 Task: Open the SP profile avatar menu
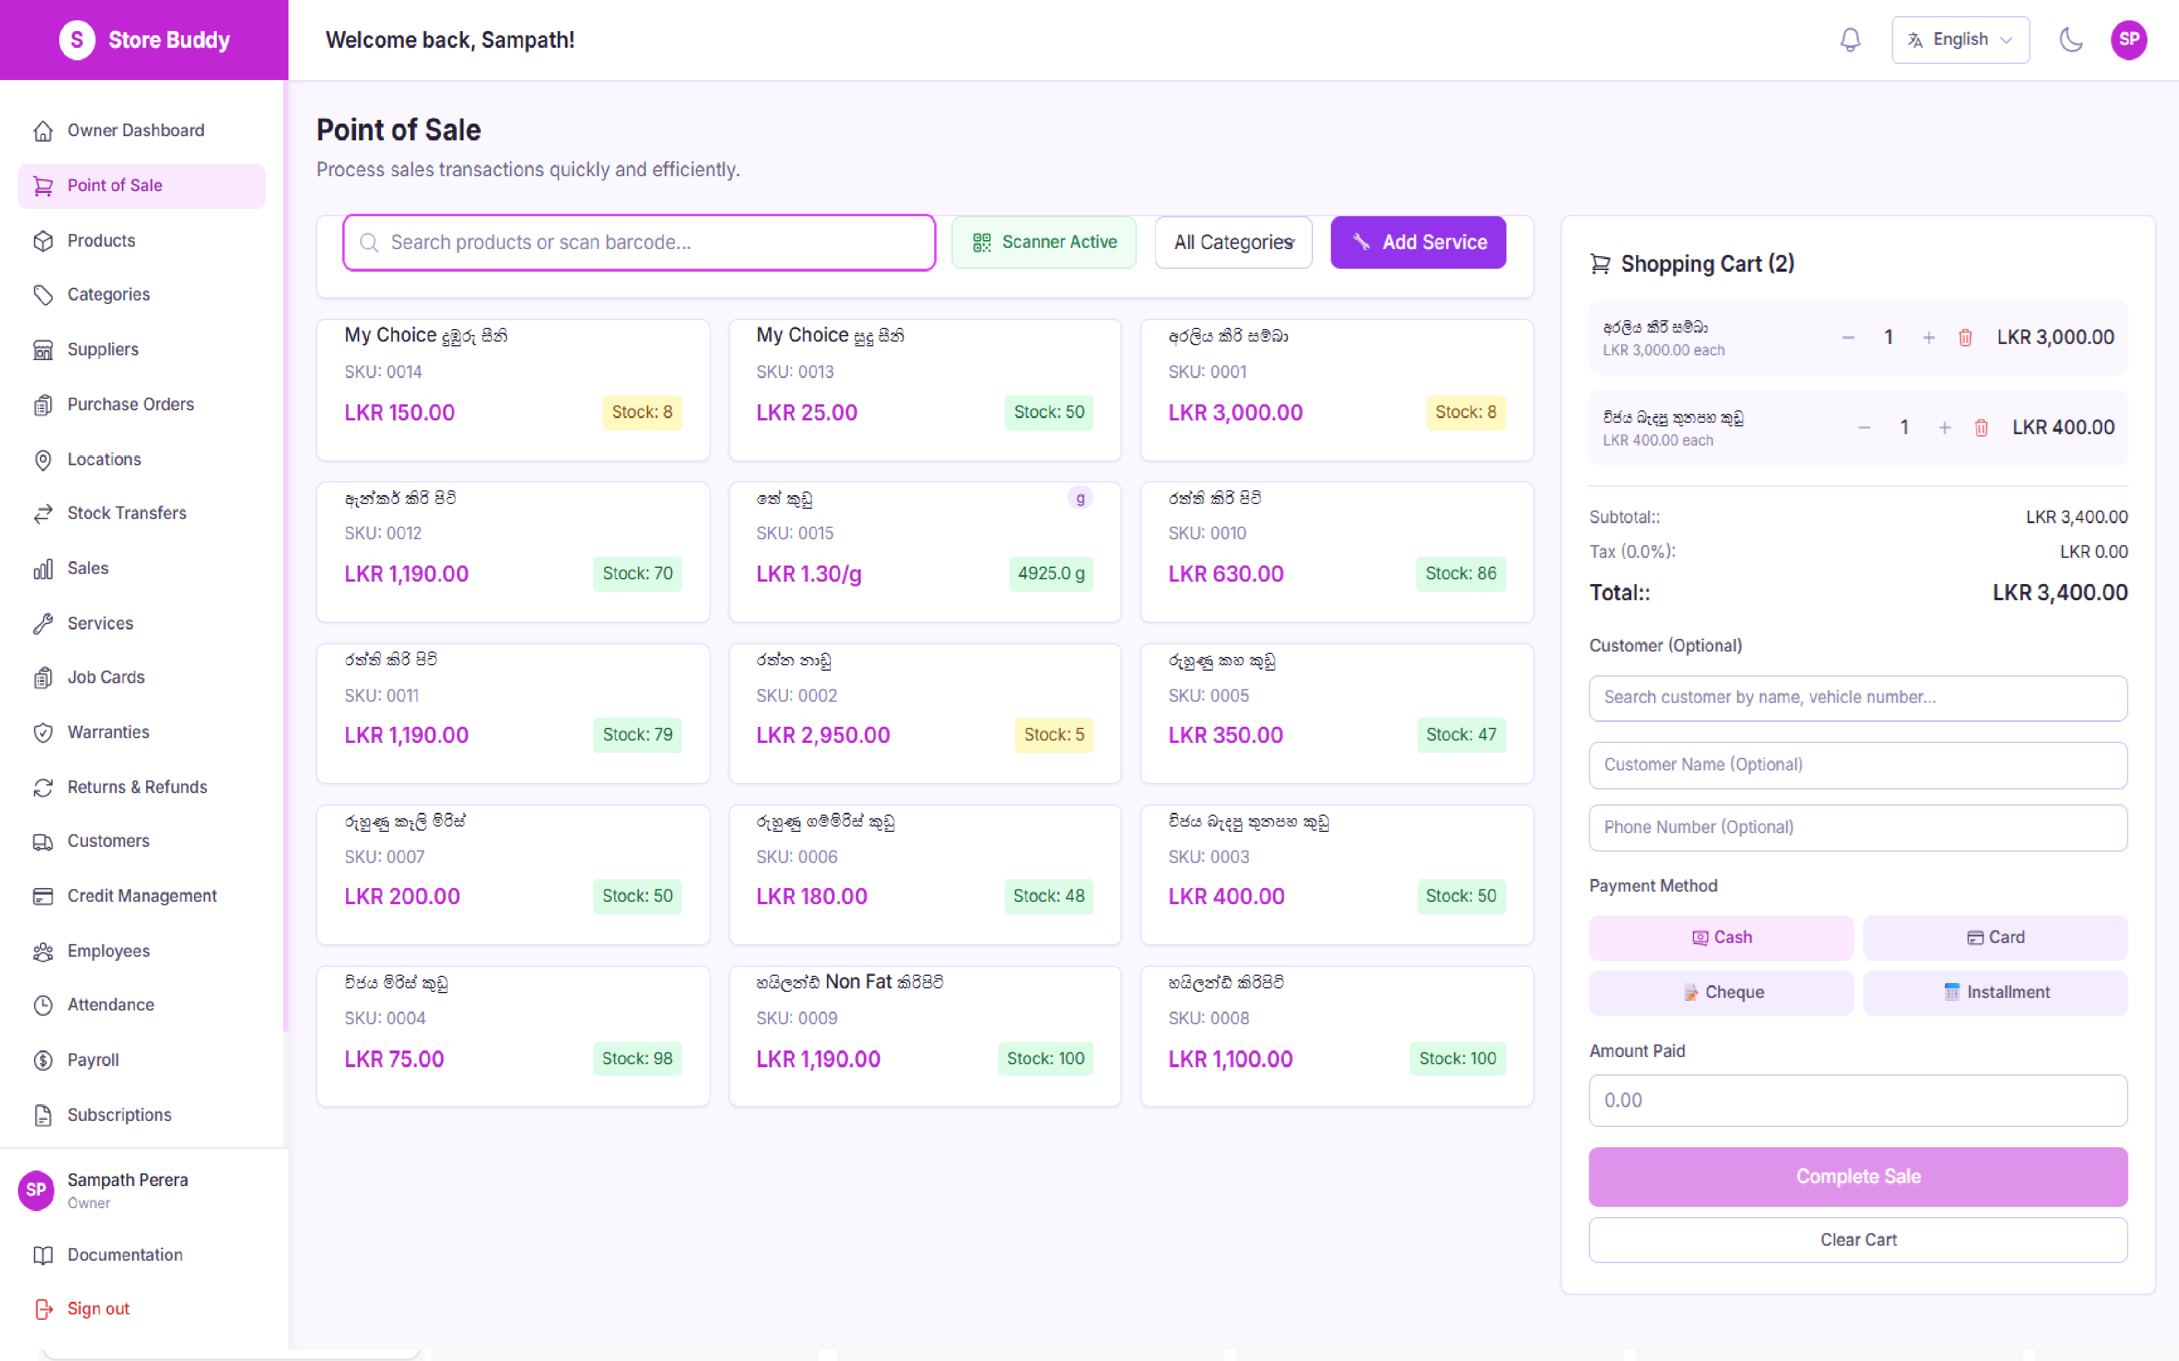tap(2128, 39)
